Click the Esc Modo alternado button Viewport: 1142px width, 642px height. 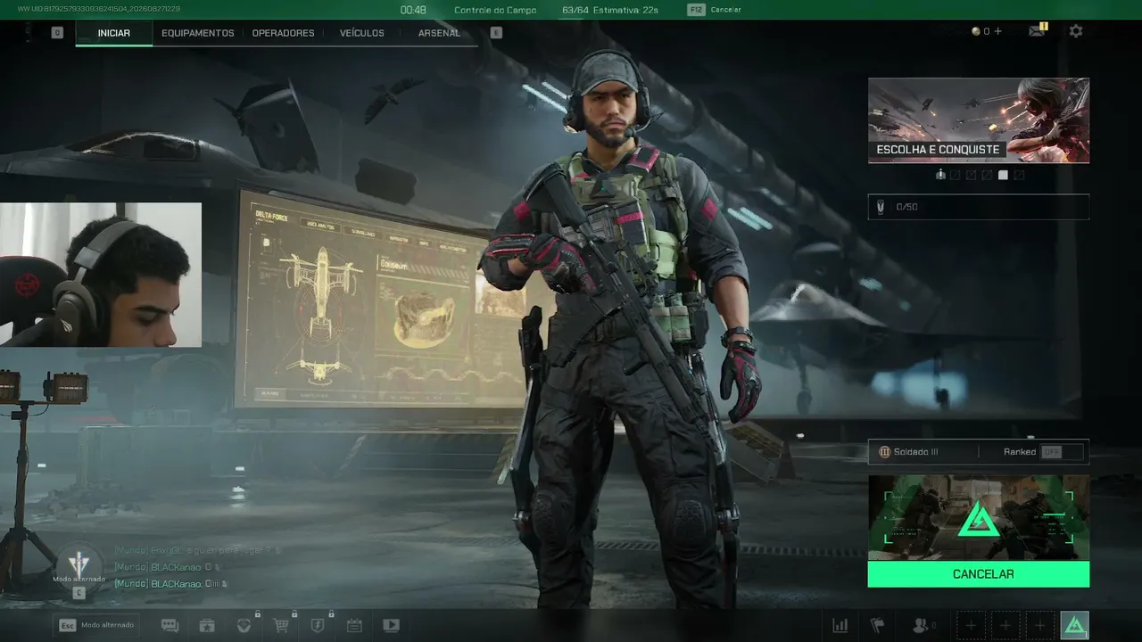(x=96, y=625)
